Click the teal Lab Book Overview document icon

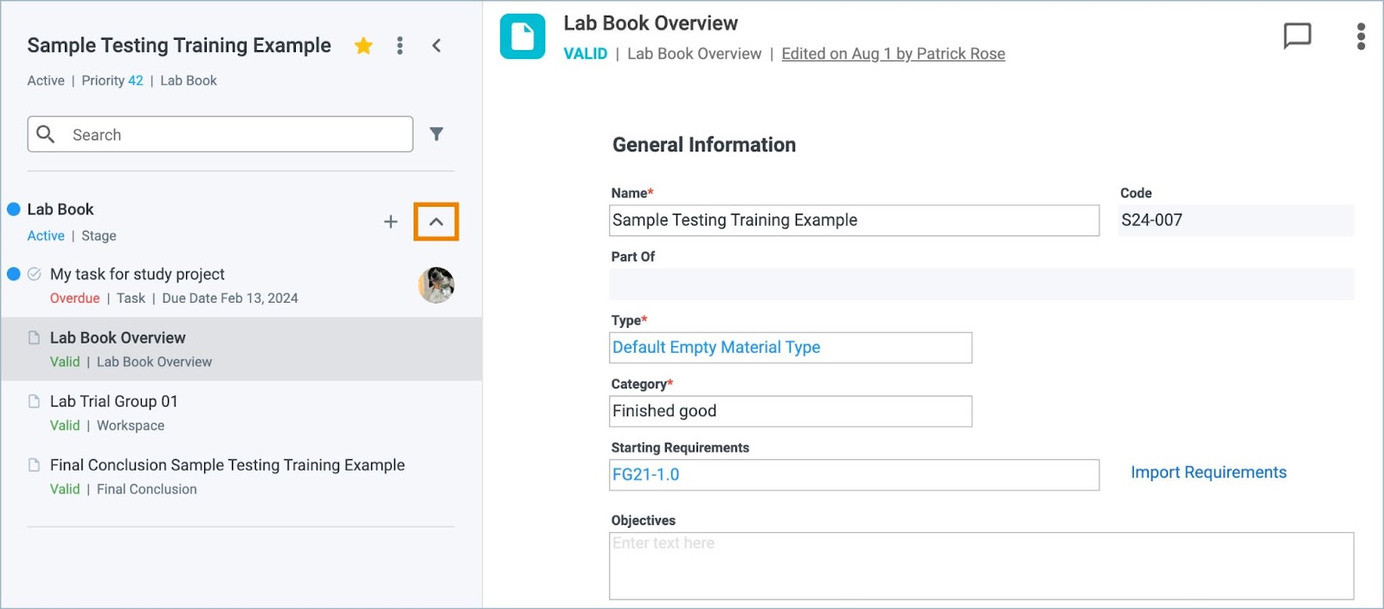522,36
